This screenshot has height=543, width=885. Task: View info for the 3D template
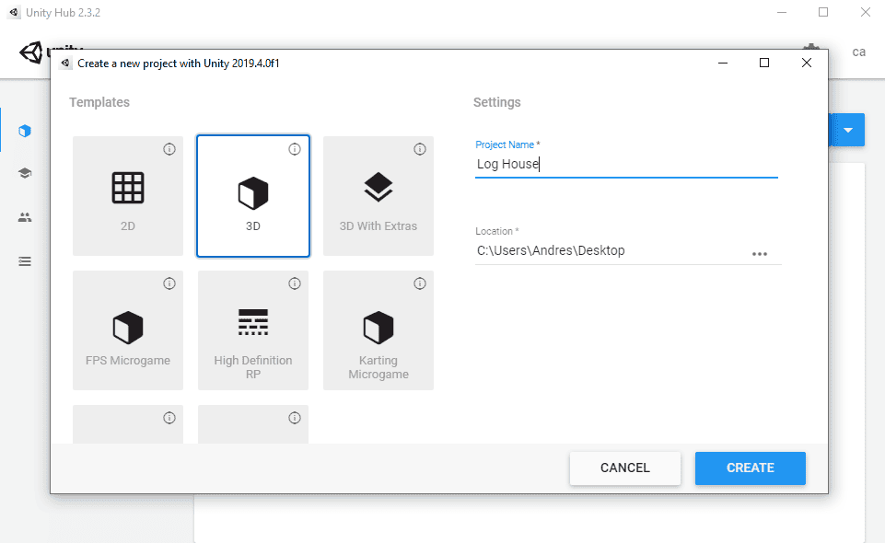pos(295,148)
